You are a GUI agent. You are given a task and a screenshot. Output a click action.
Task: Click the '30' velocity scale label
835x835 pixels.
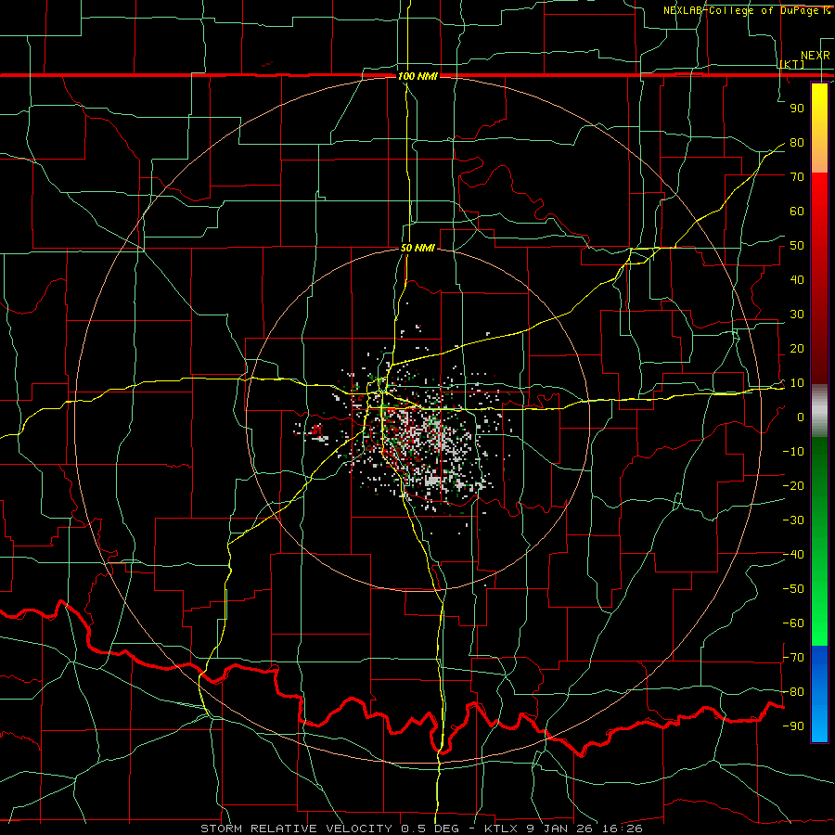[797, 315]
